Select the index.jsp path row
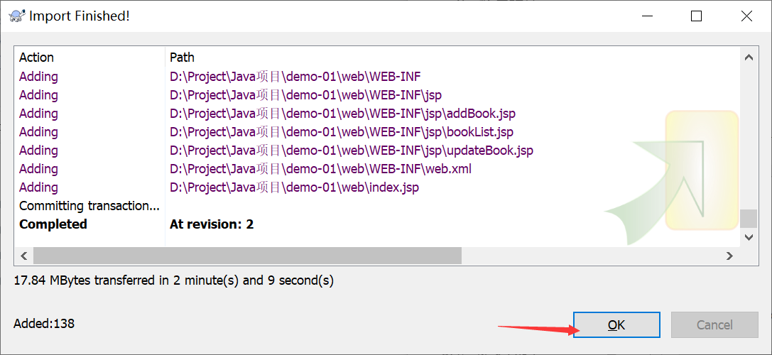This screenshot has height=355, width=772. click(x=294, y=187)
